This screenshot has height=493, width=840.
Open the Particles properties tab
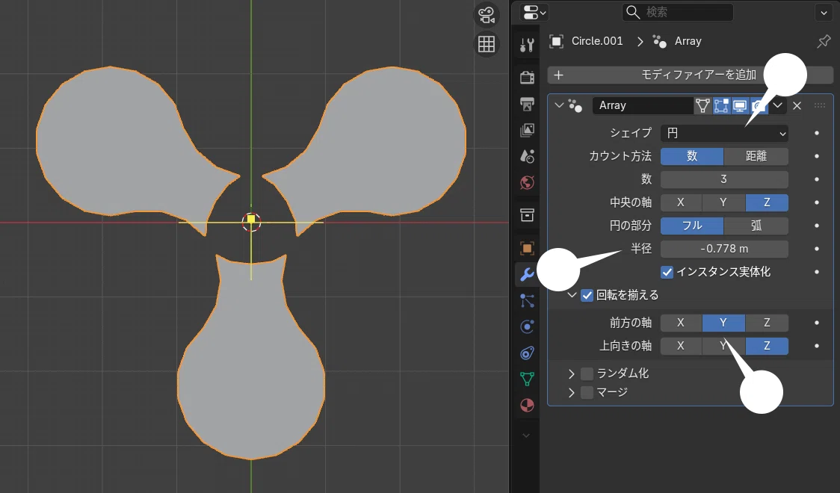(527, 301)
